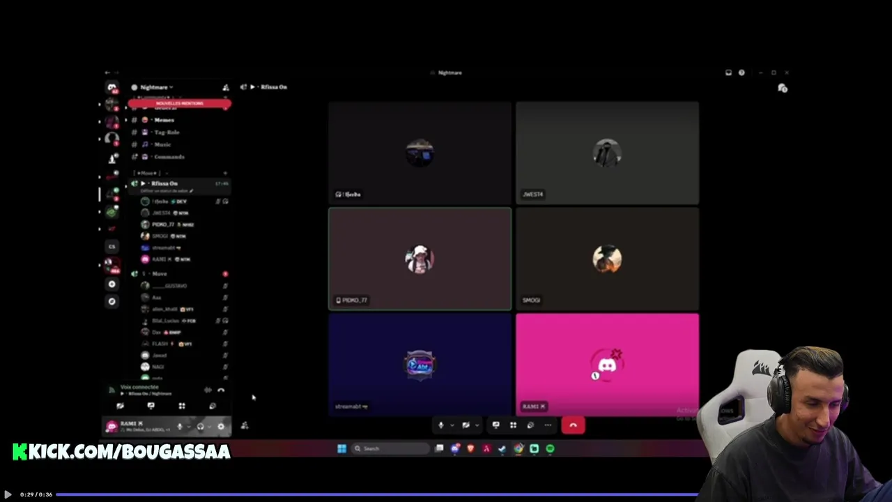
Task: Open the RAMI user profile panel
Action: (x=139, y=426)
